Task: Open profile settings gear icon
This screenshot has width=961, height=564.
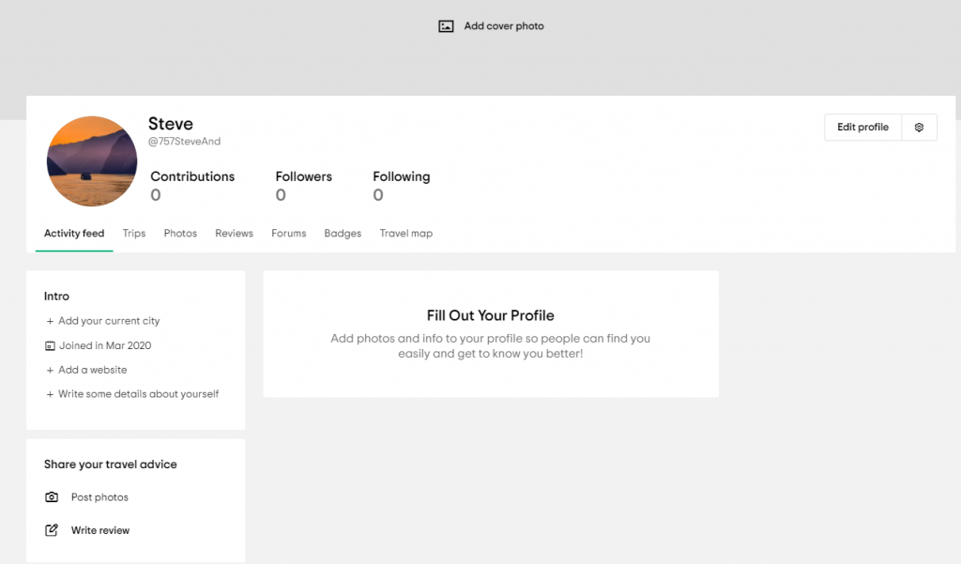Action: [919, 128]
